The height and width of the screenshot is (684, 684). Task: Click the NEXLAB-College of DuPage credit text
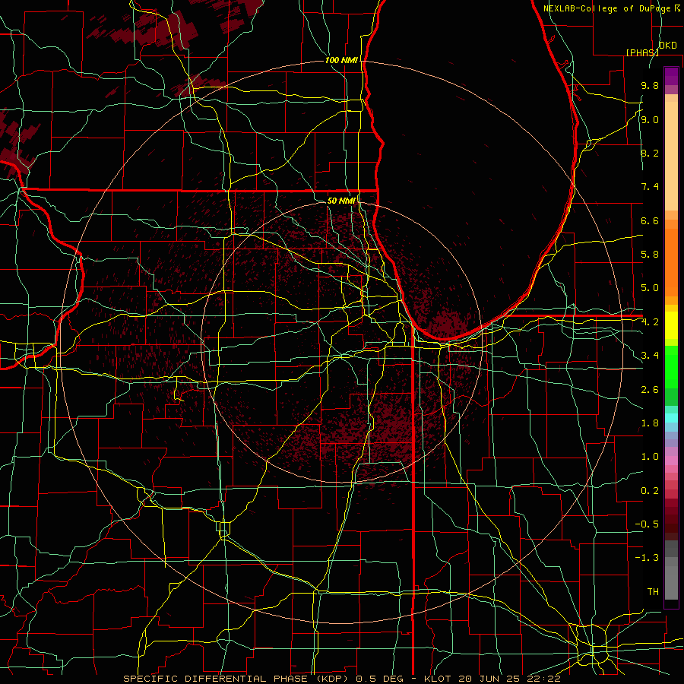click(x=606, y=8)
